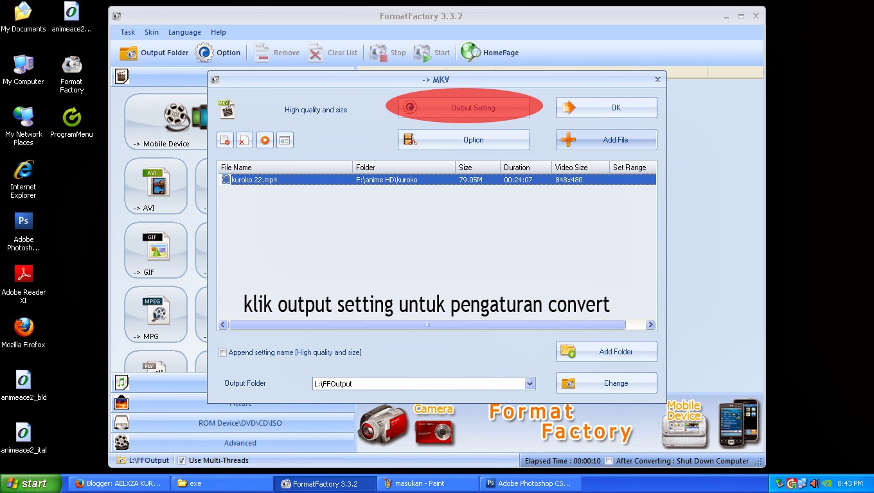Open the file info icon in the MKV dialog
The width and height of the screenshot is (874, 493).
tap(285, 139)
